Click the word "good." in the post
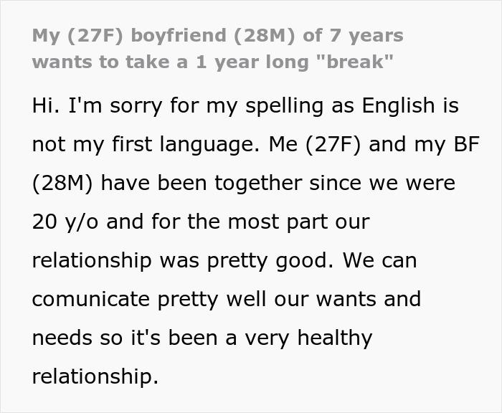Viewport: 502px width, 413px height. click(305, 262)
